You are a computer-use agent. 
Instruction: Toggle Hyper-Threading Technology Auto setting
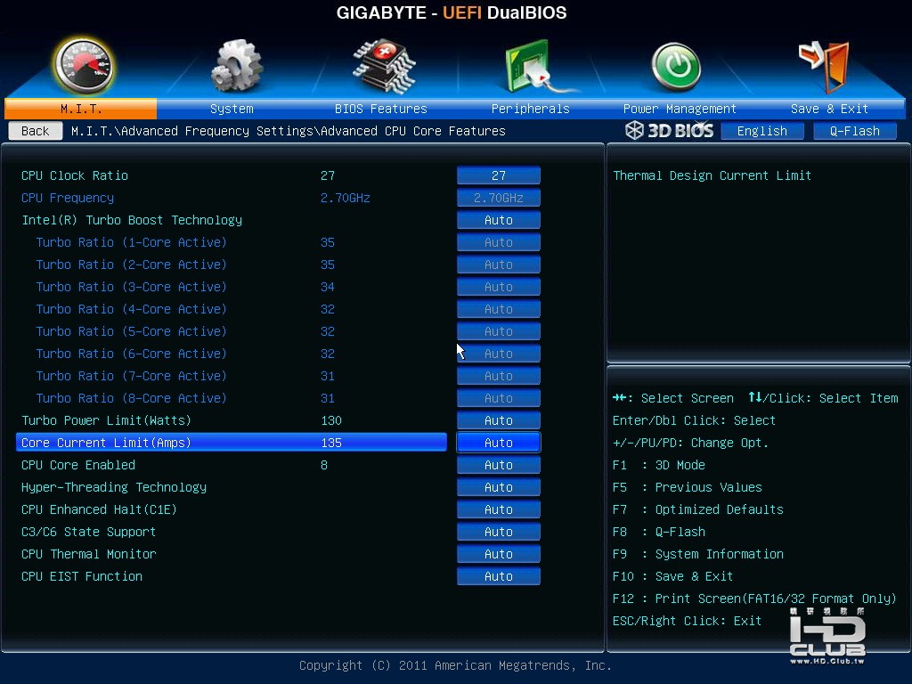click(x=499, y=487)
